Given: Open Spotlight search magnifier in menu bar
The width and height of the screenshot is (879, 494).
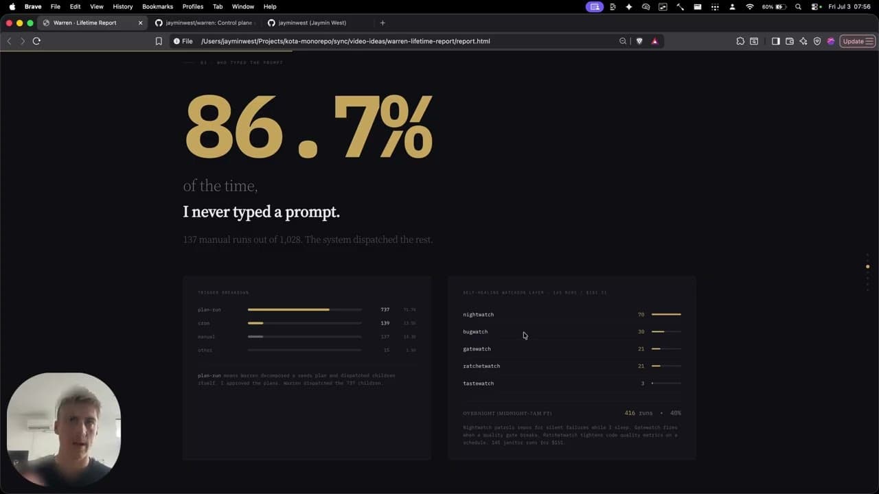Looking at the screenshot, I should pyautogui.click(x=798, y=6).
